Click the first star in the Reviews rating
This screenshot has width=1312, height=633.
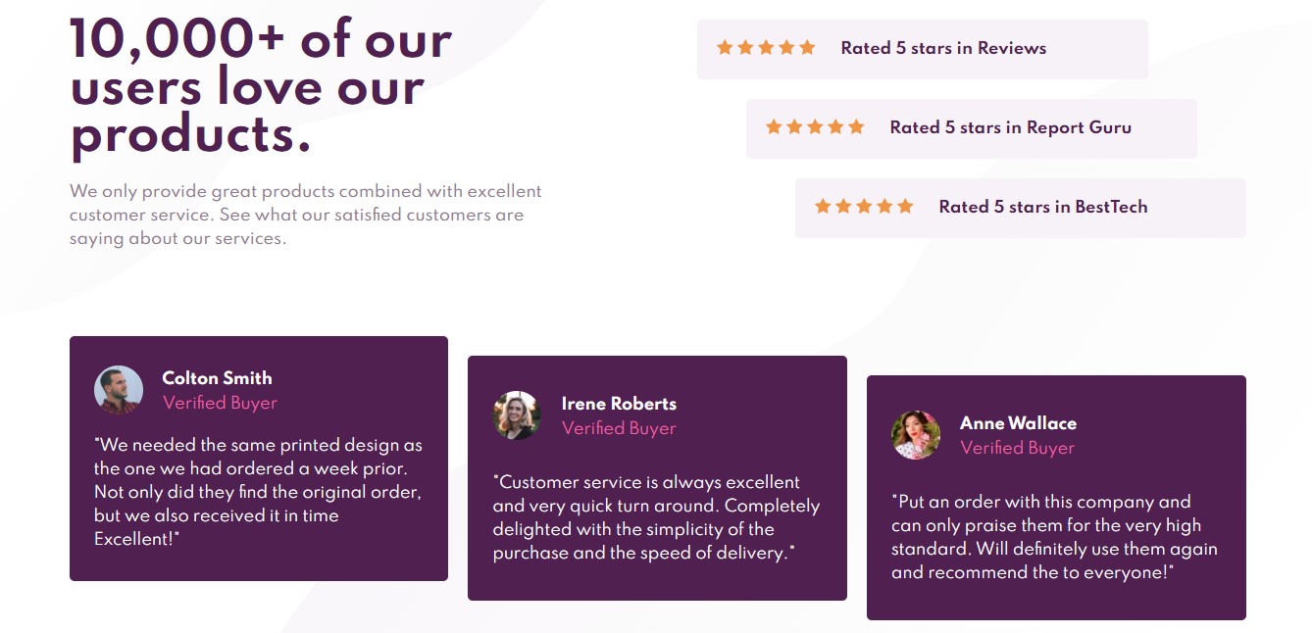click(x=725, y=47)
